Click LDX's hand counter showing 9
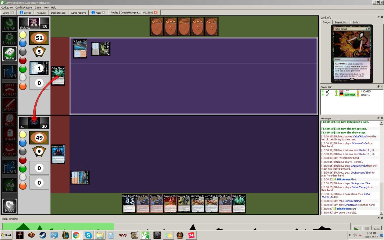 pos(39,151)
